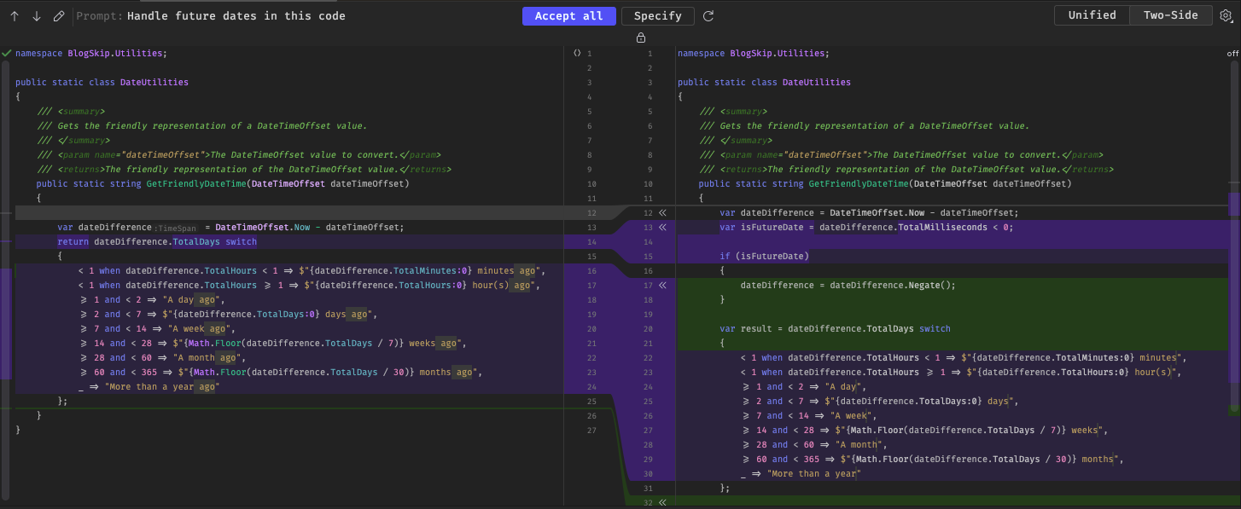The height and width of the screenshot is (509, 1241).
Task: Switch to Unified view
Action: pyautogui.click(x=1092, y=14)
